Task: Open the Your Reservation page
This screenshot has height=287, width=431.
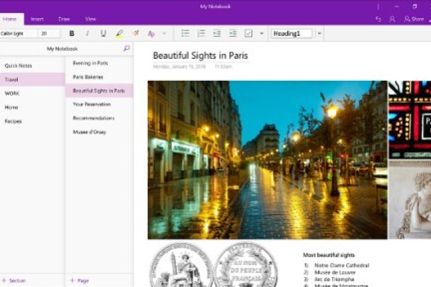Action: (x=99, y=104)
